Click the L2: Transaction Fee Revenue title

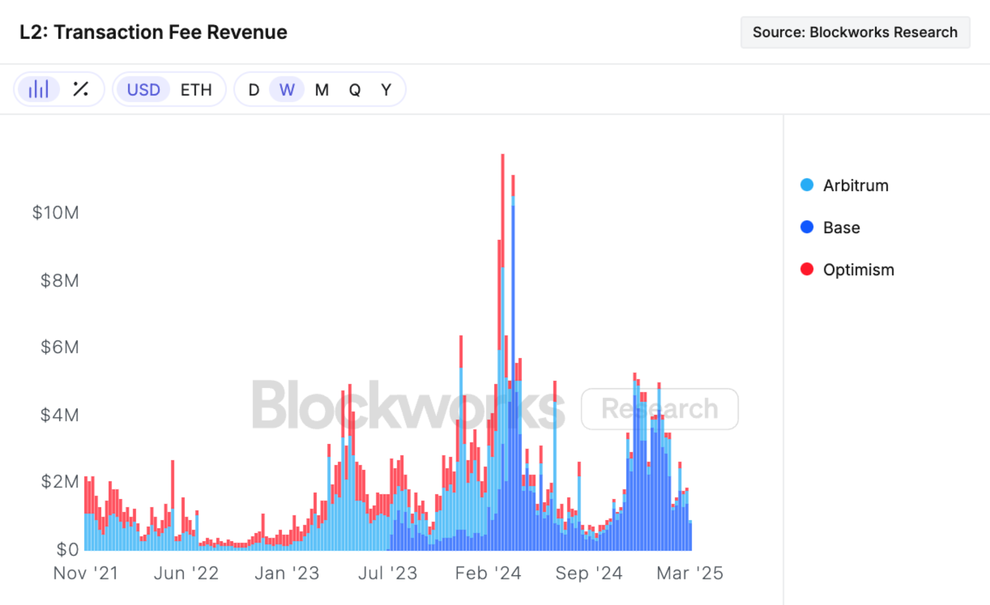[153, 32]
